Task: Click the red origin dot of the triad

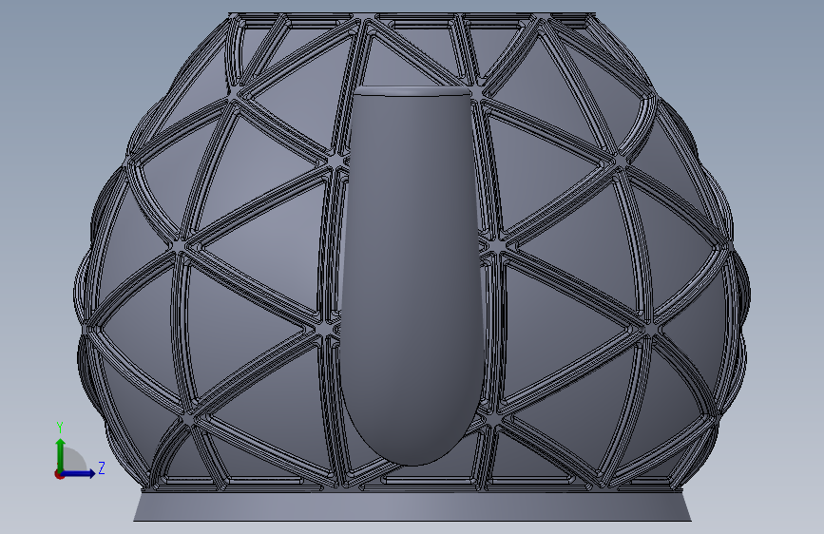Action: tap(58, 474)
